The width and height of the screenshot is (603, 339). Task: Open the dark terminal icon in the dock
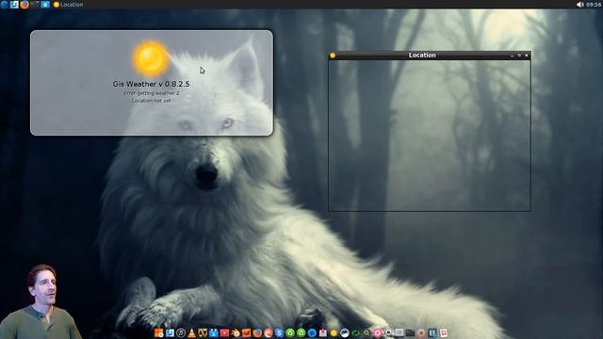[x=411, y=332]
